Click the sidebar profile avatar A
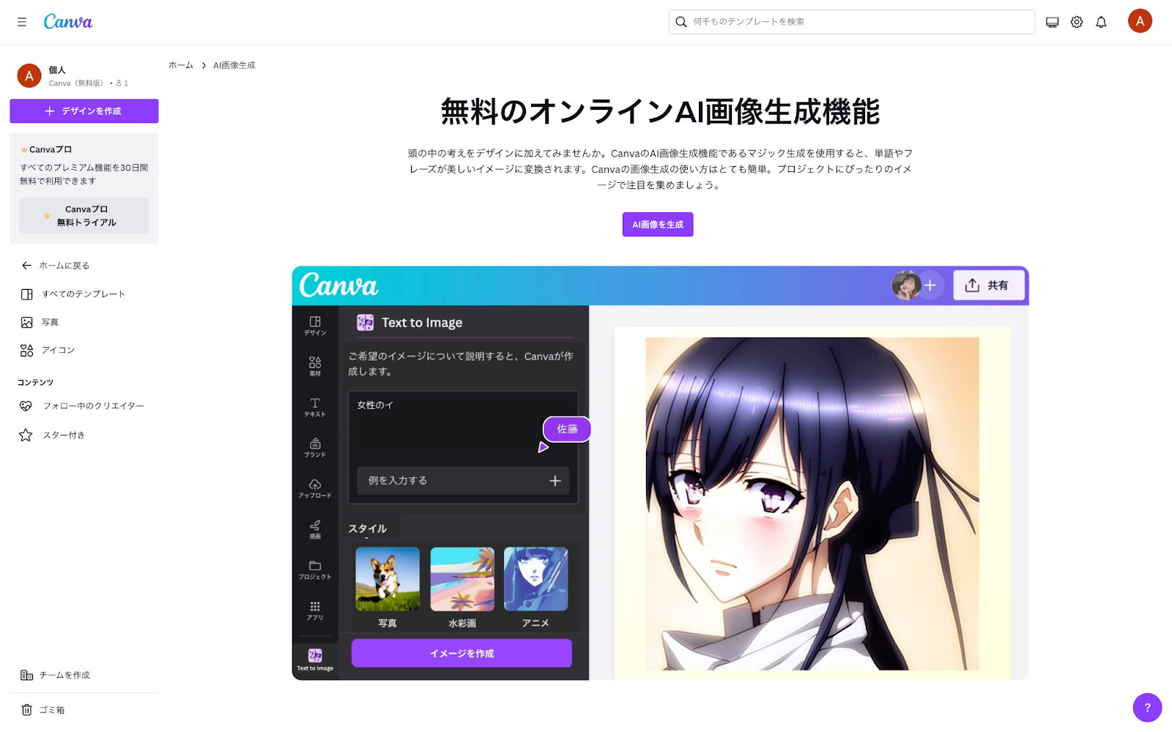This screenshot has width=1172, height=732. 29,75
